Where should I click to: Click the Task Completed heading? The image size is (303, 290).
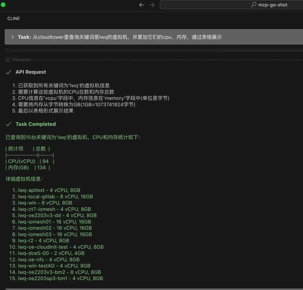pyautogui.click(x=35, y=124)
